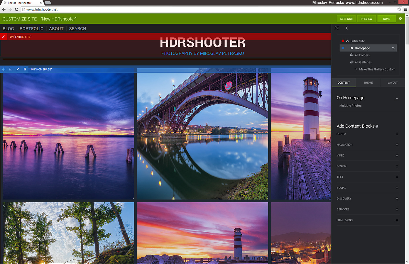Click the galleries icon beside All Galleries
Screen dimensions: 409x264
click(352, 62)
